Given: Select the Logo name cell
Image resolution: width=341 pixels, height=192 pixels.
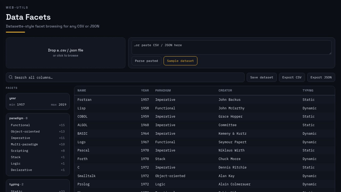Looking at the screenshot, I should 82,142.
